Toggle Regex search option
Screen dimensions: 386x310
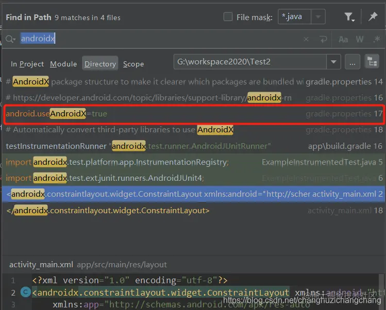[x=376, y=39]
